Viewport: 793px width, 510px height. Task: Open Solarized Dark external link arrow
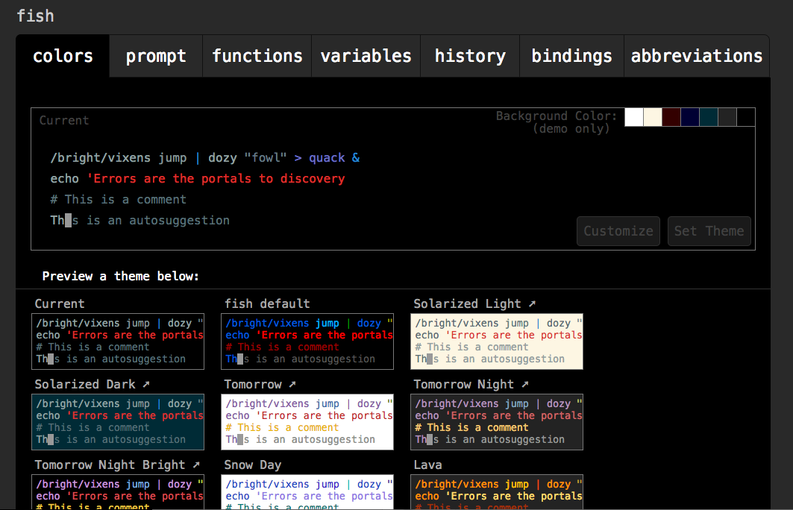click(x=146, y=384)
